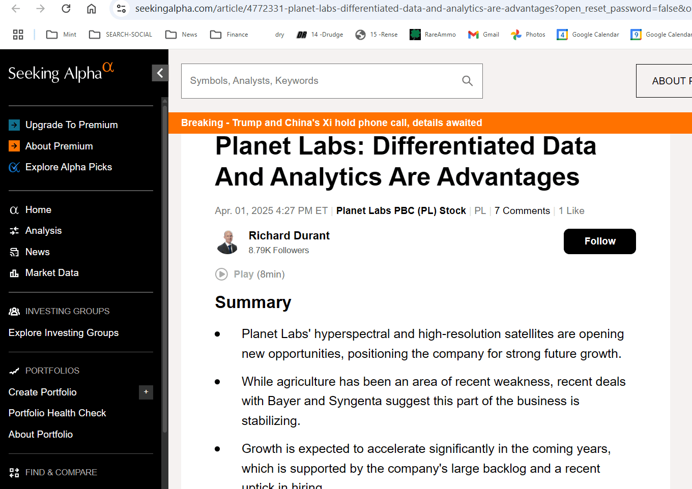Click the Richard Durant author name

click(289, 236)
